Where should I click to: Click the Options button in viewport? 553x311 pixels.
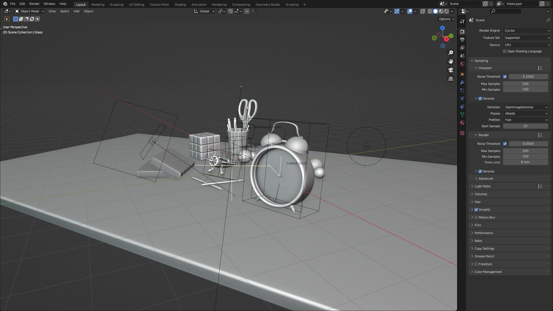point(446,19)
